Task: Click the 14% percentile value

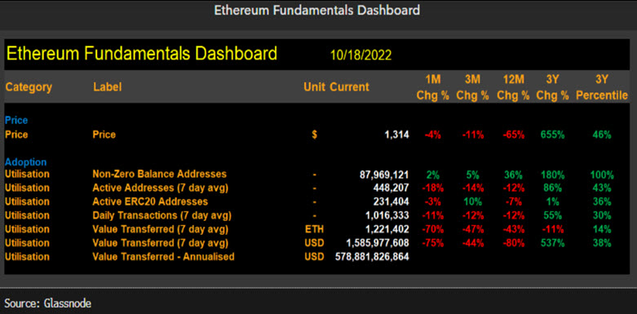Action: click(x=602, y=229)
